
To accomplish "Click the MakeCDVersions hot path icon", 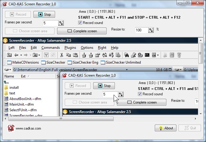I will (x=9, y=62).
